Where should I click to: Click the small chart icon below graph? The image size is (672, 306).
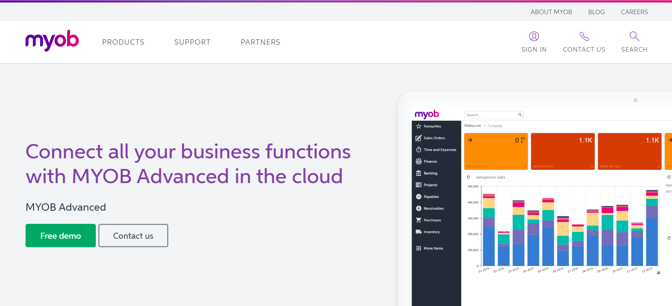659,272
